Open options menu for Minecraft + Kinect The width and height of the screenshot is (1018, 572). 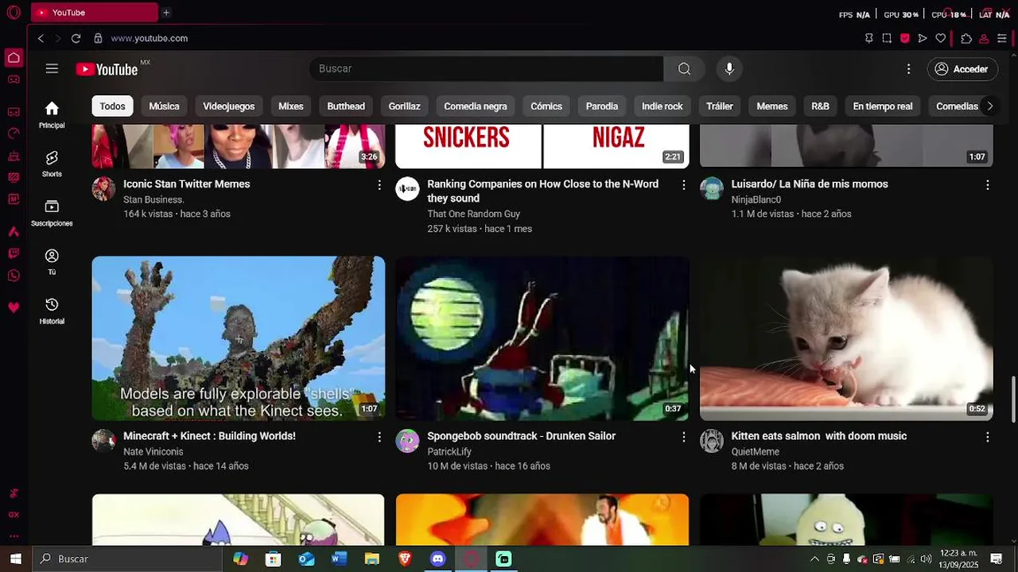coord(379,437)
